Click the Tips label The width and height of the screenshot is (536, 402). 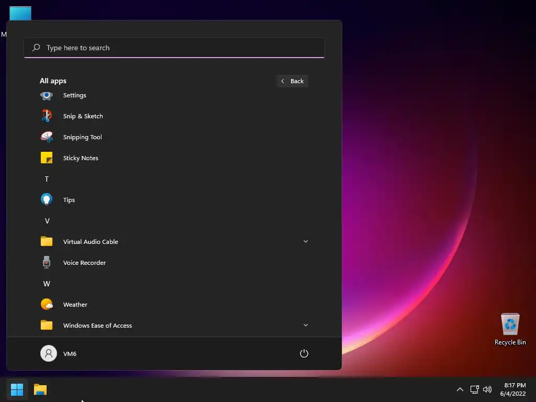tap(69, 200)
